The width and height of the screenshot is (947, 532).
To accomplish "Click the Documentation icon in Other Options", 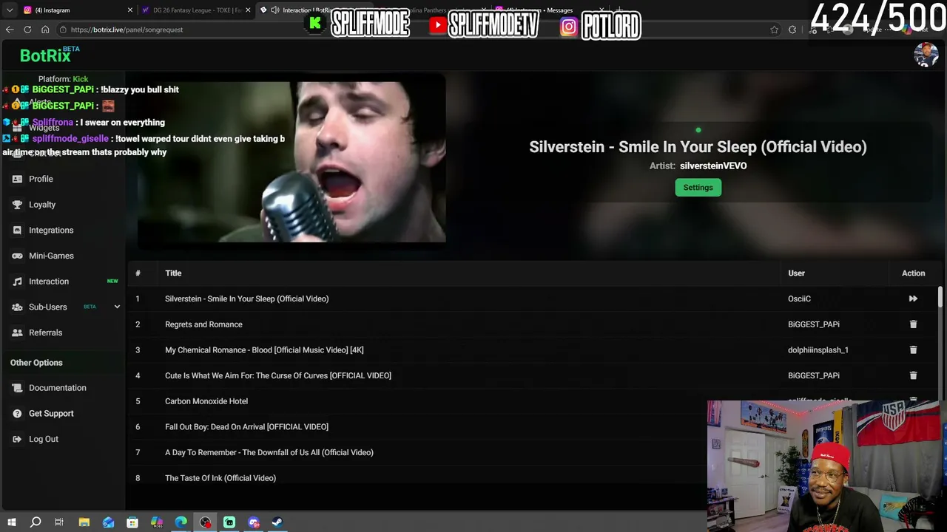I will tap(17, 388).
